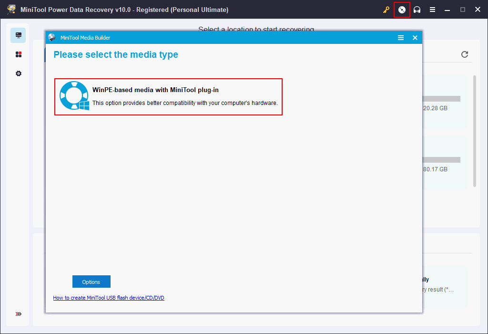Click the key registration icon

(386, 10)
